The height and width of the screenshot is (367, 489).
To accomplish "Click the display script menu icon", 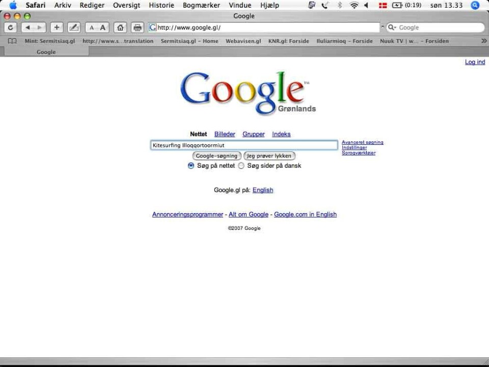I will click(311, 5).
